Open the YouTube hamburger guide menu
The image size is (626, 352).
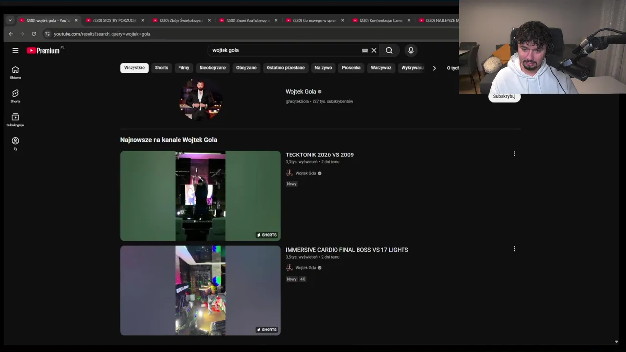(15, 50)
